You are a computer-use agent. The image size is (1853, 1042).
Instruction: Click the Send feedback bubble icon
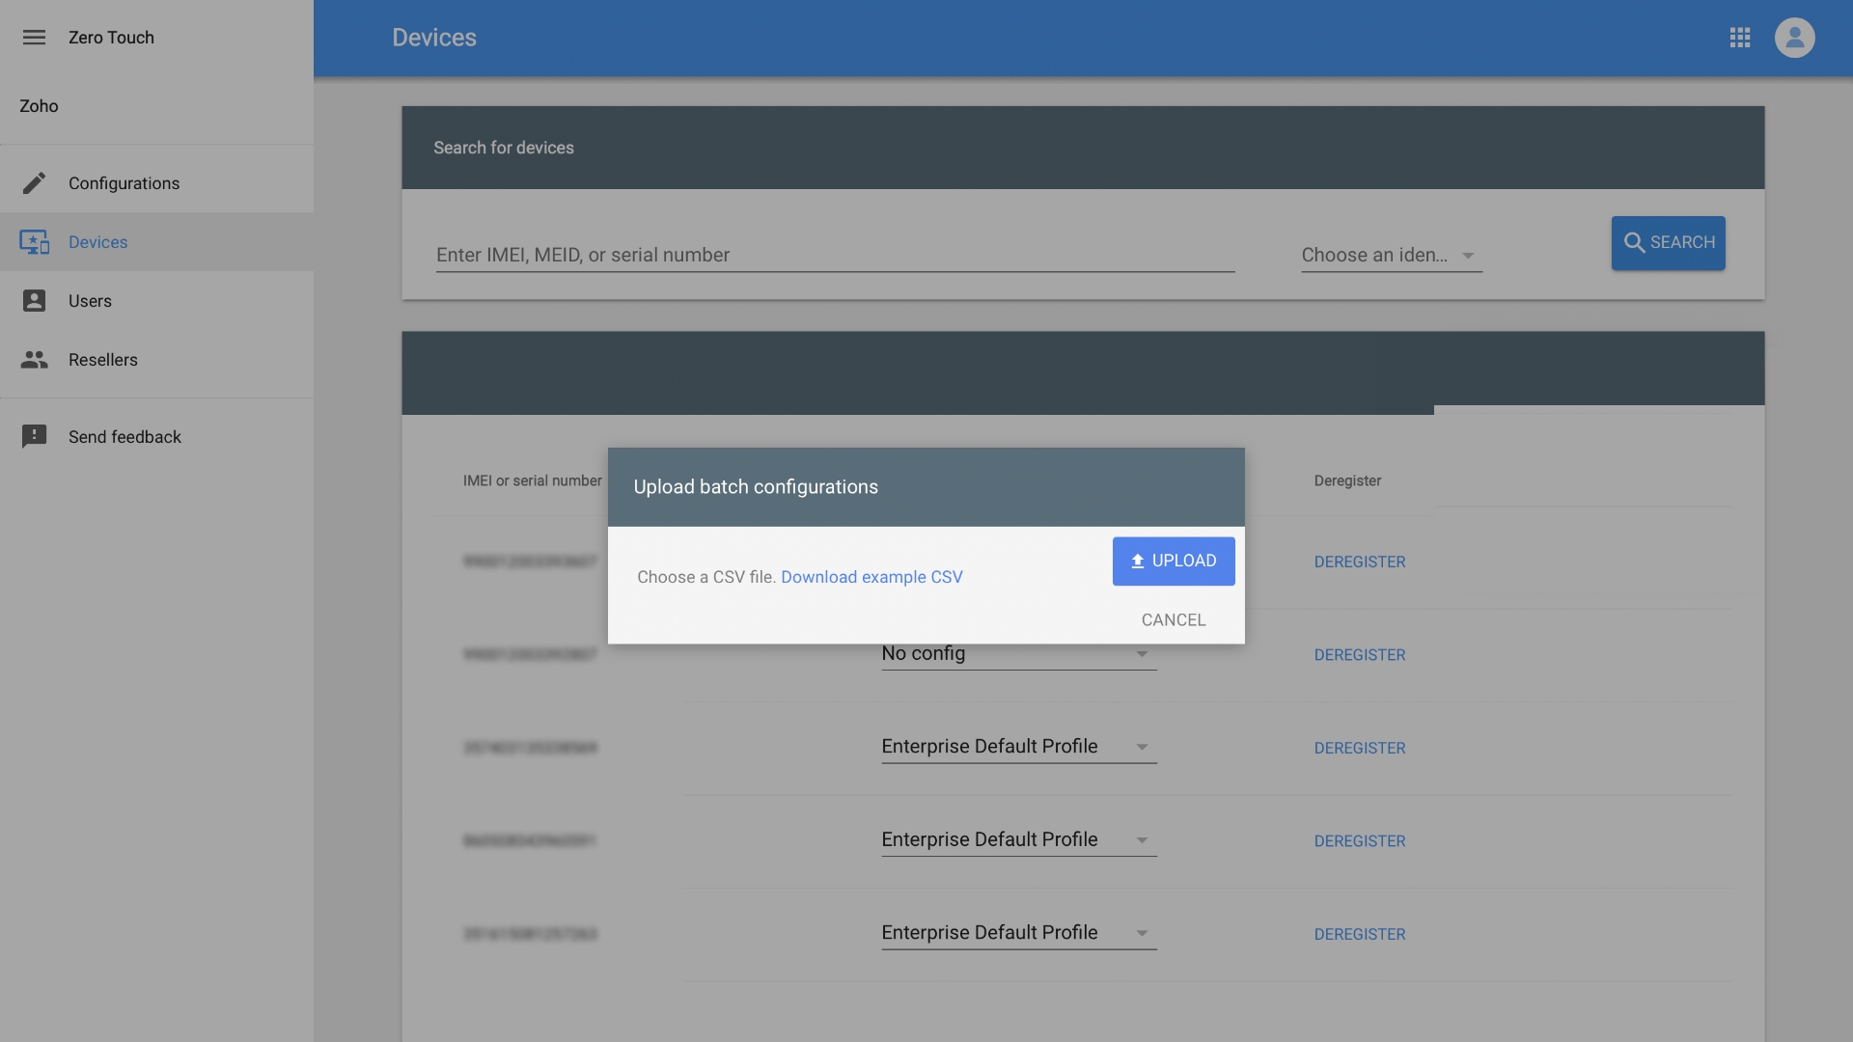click(34, 437)
